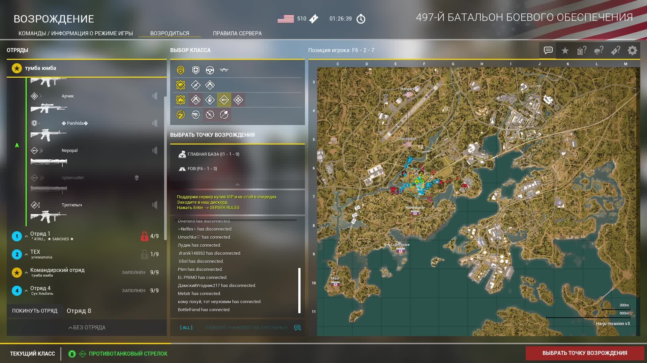
Task: Open map settings gear icon
Action: tap(632, 50)
